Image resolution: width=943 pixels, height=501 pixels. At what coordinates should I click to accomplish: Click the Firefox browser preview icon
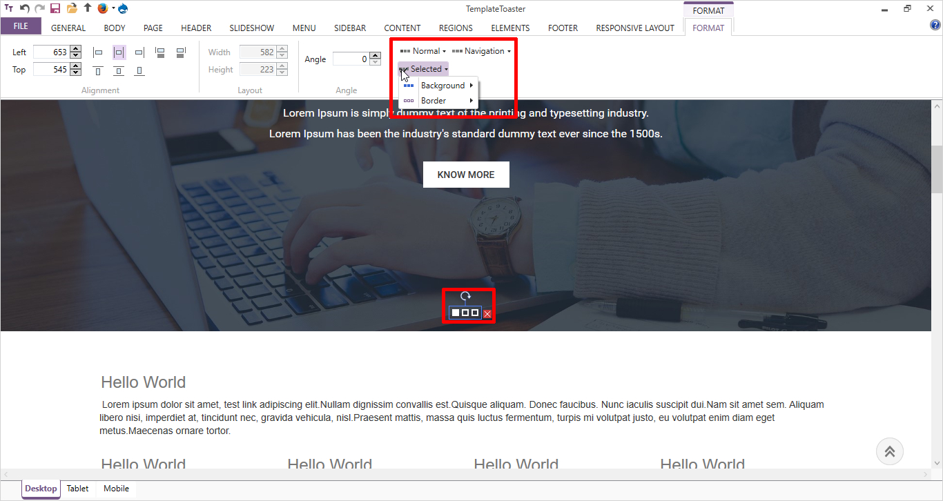103,8
